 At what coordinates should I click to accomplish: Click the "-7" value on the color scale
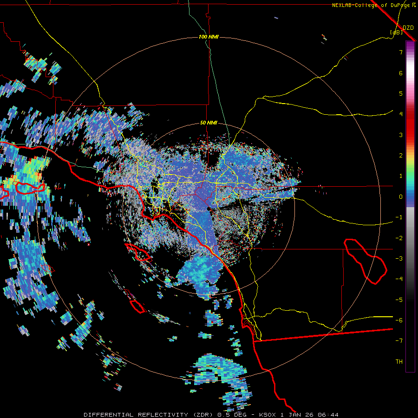(399, 341)
